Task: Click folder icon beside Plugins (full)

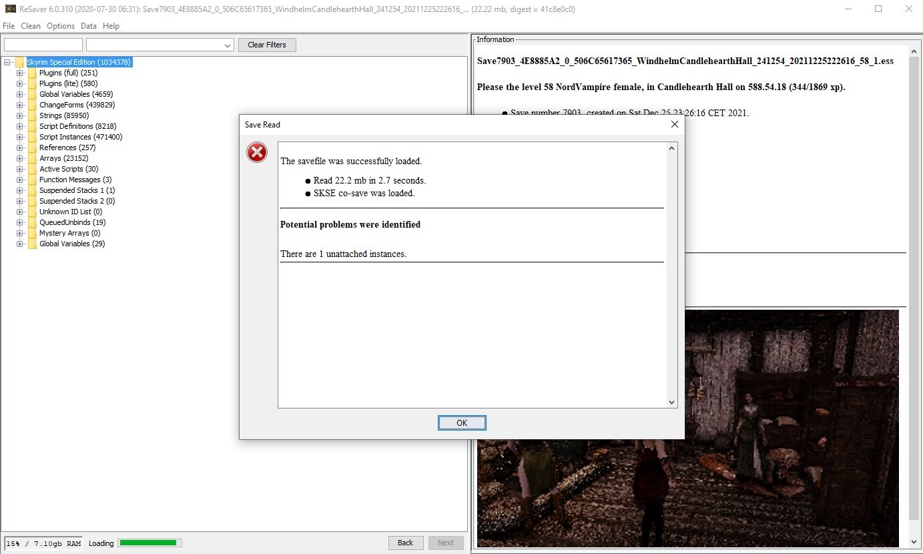Action: (x=32, y=73)
